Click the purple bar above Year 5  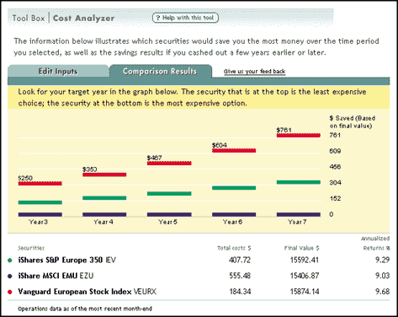point(169,214)
